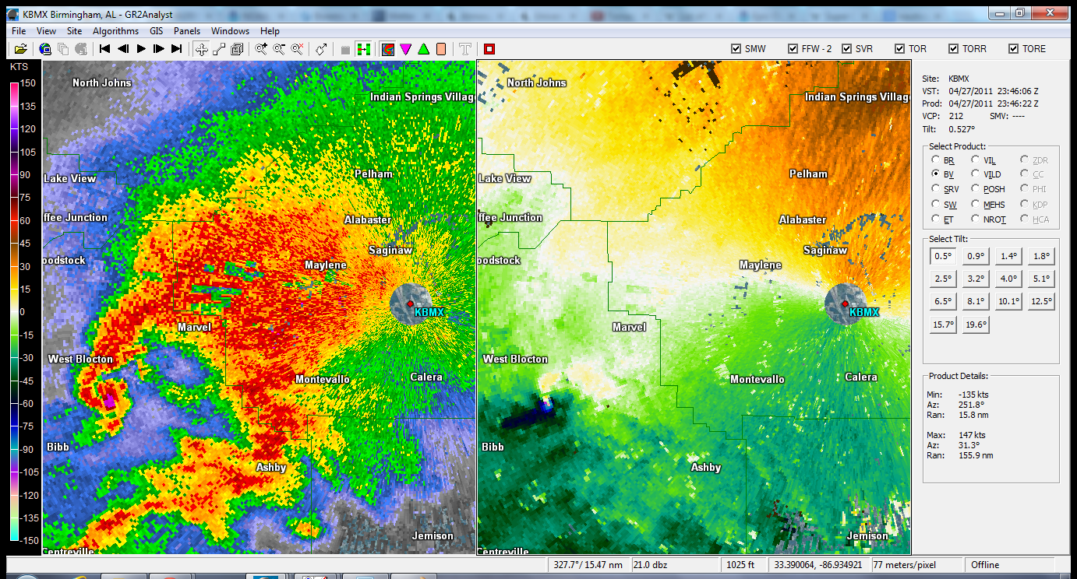1077x579 pixels.
Task: Toggle the red-green cross-section icon
Action: click(x=363, y=49)
